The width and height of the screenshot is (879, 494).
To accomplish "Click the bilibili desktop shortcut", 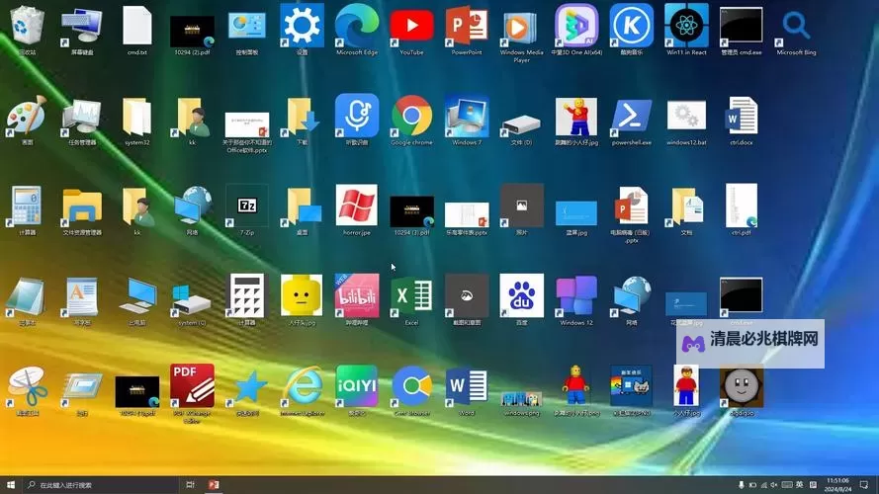I will click(x=357, y=295).
